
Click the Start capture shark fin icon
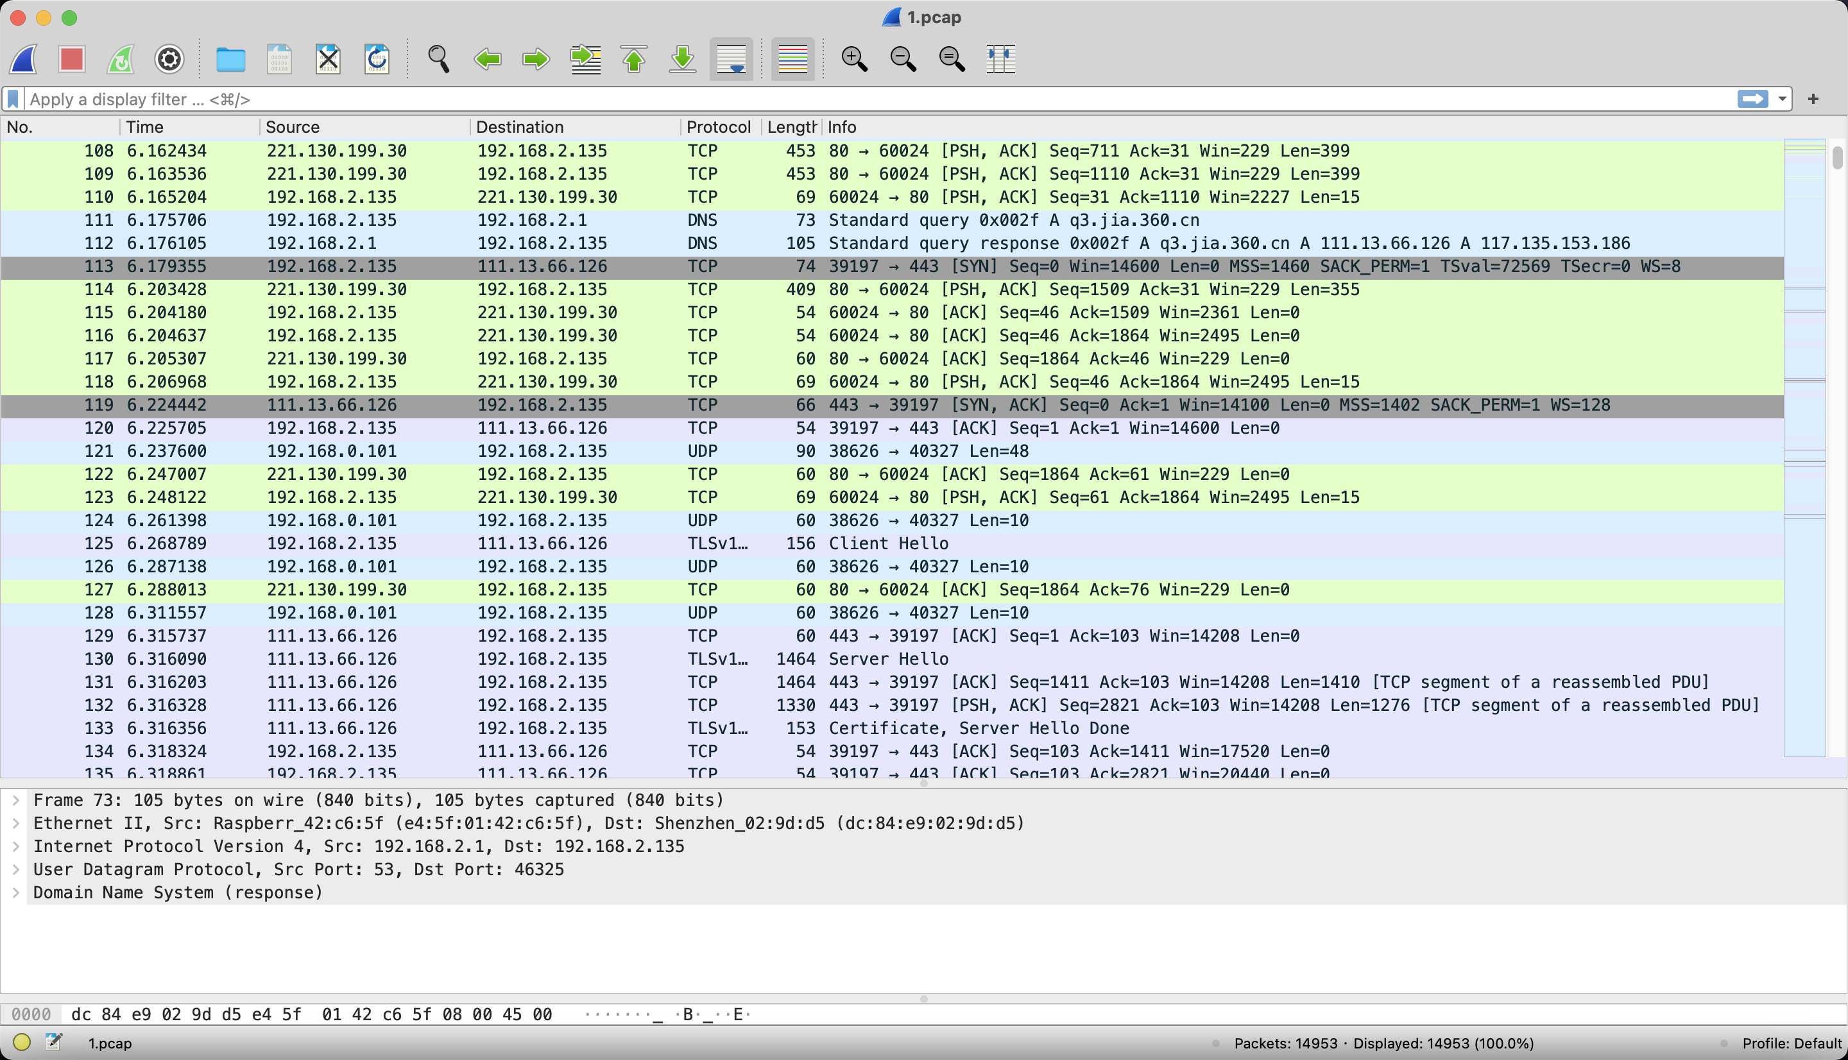[24, 59]
